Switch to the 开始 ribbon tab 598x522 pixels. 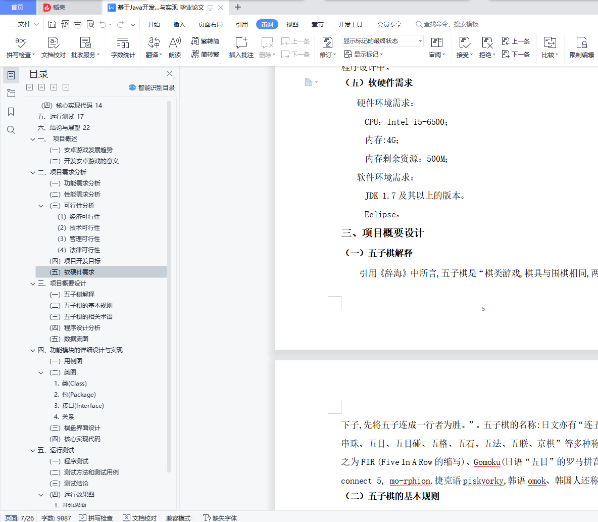click(x=154, y=24)
